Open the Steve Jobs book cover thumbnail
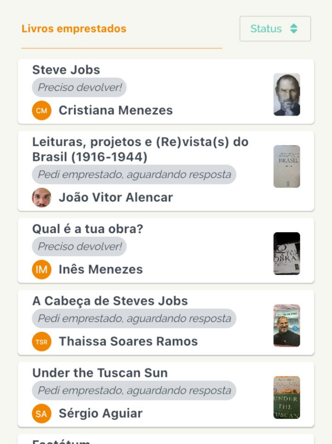Viewport: 332px width, 444px height. 287,95
